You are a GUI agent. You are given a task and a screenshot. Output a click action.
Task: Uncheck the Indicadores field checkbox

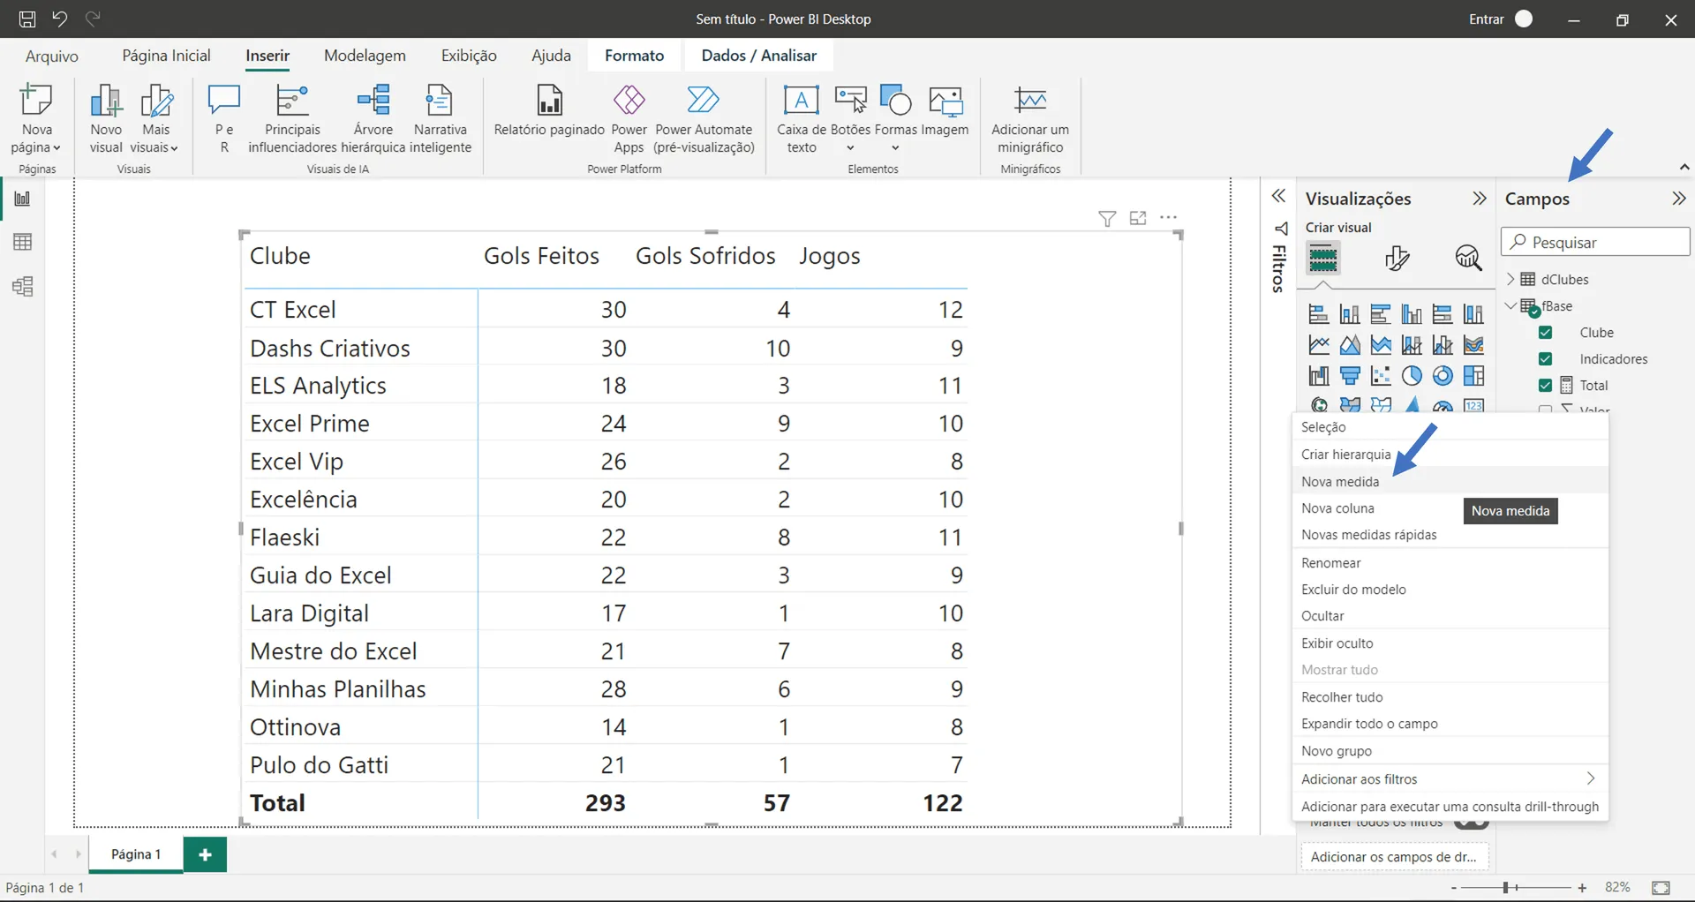click(1545, 359)
